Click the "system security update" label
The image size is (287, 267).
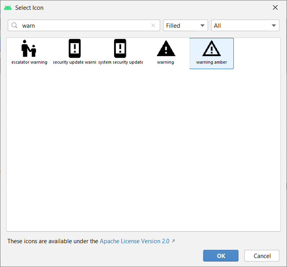click(x=120, y=62)
